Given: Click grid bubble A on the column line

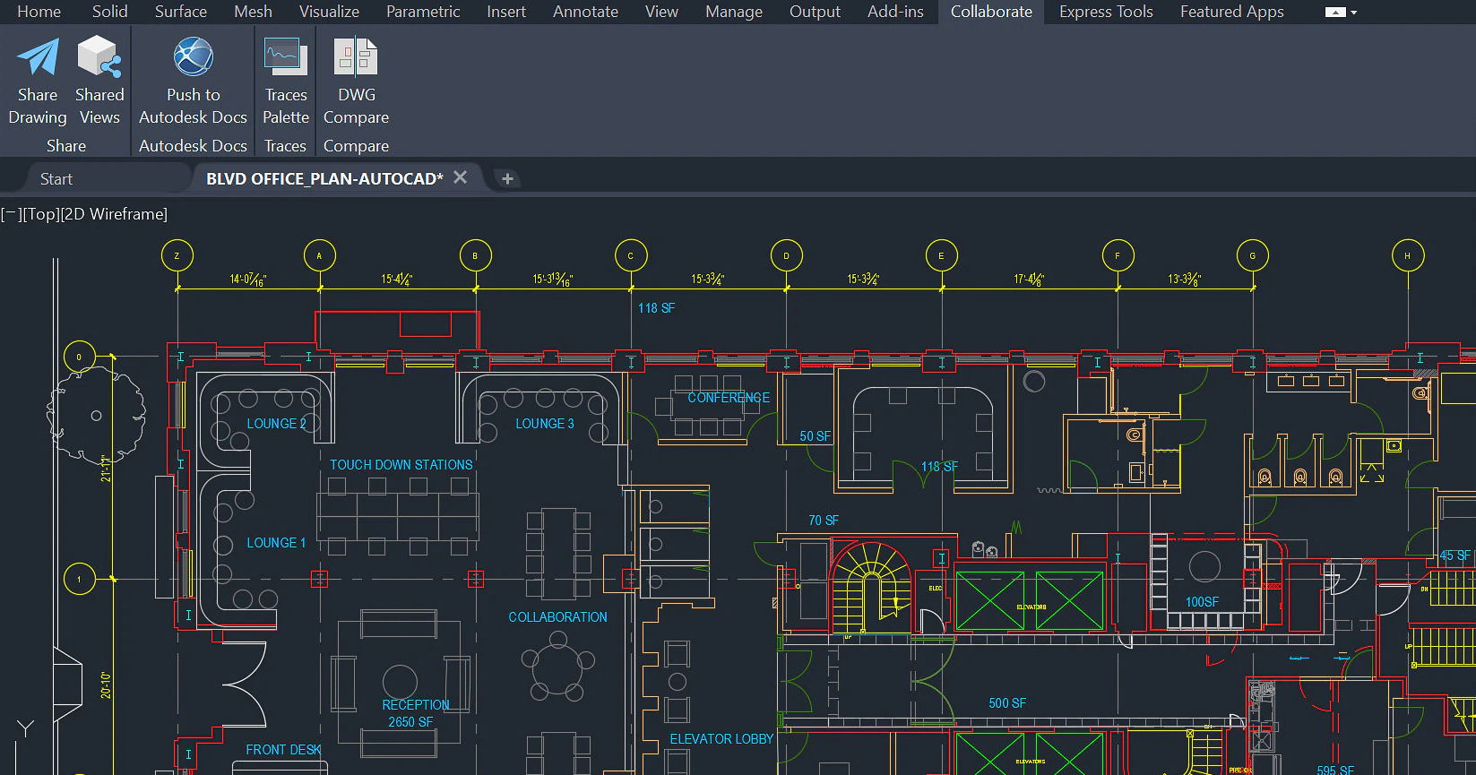Looking at the screenshot, I should 319,256.
